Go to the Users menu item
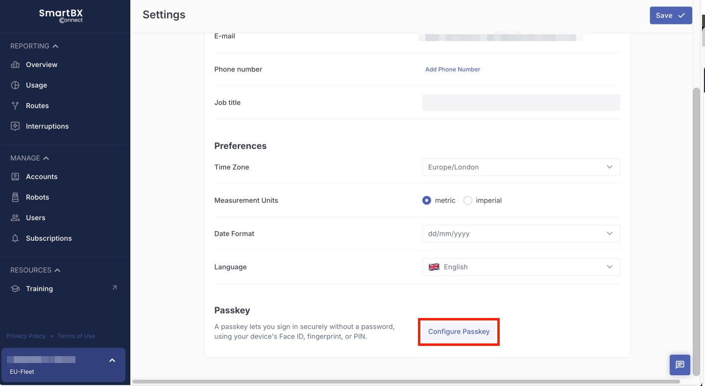Screen dimensions: 705x386 pos(35,218)
